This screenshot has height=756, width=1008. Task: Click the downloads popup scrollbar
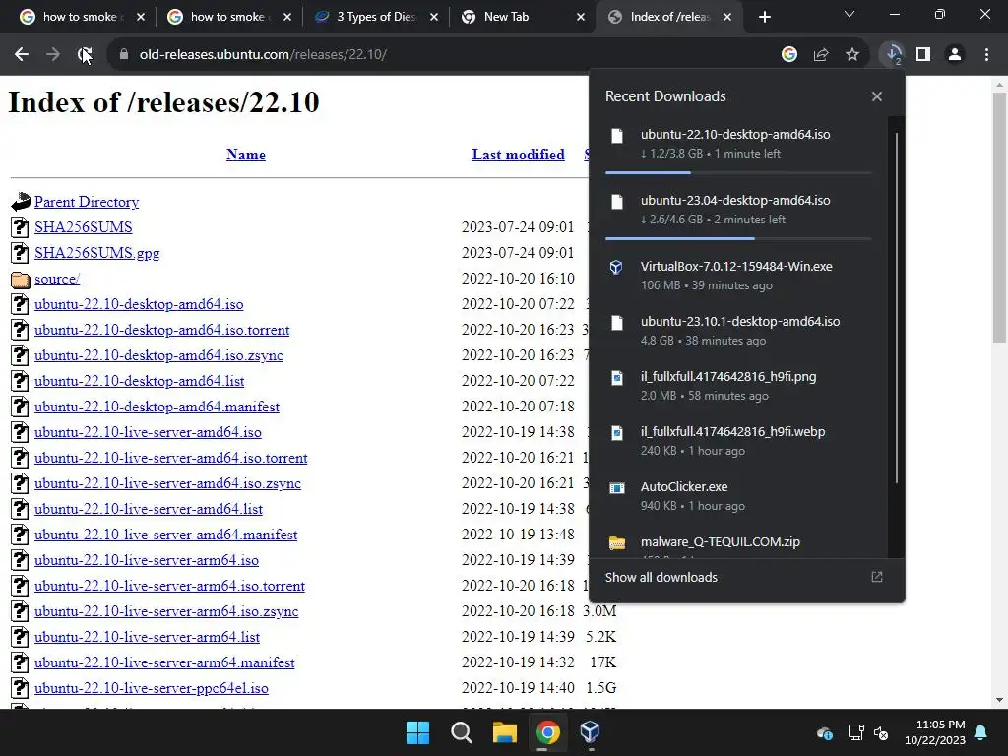coord(896,308)
